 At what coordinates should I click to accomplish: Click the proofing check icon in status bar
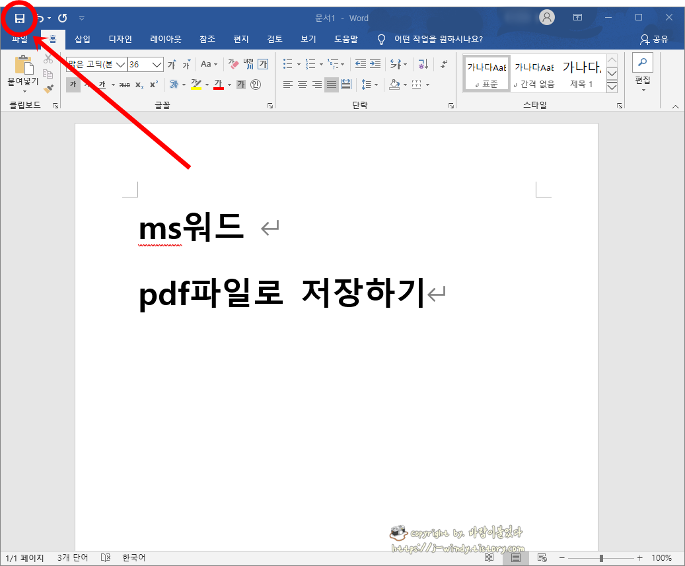(x=106, y=557)
